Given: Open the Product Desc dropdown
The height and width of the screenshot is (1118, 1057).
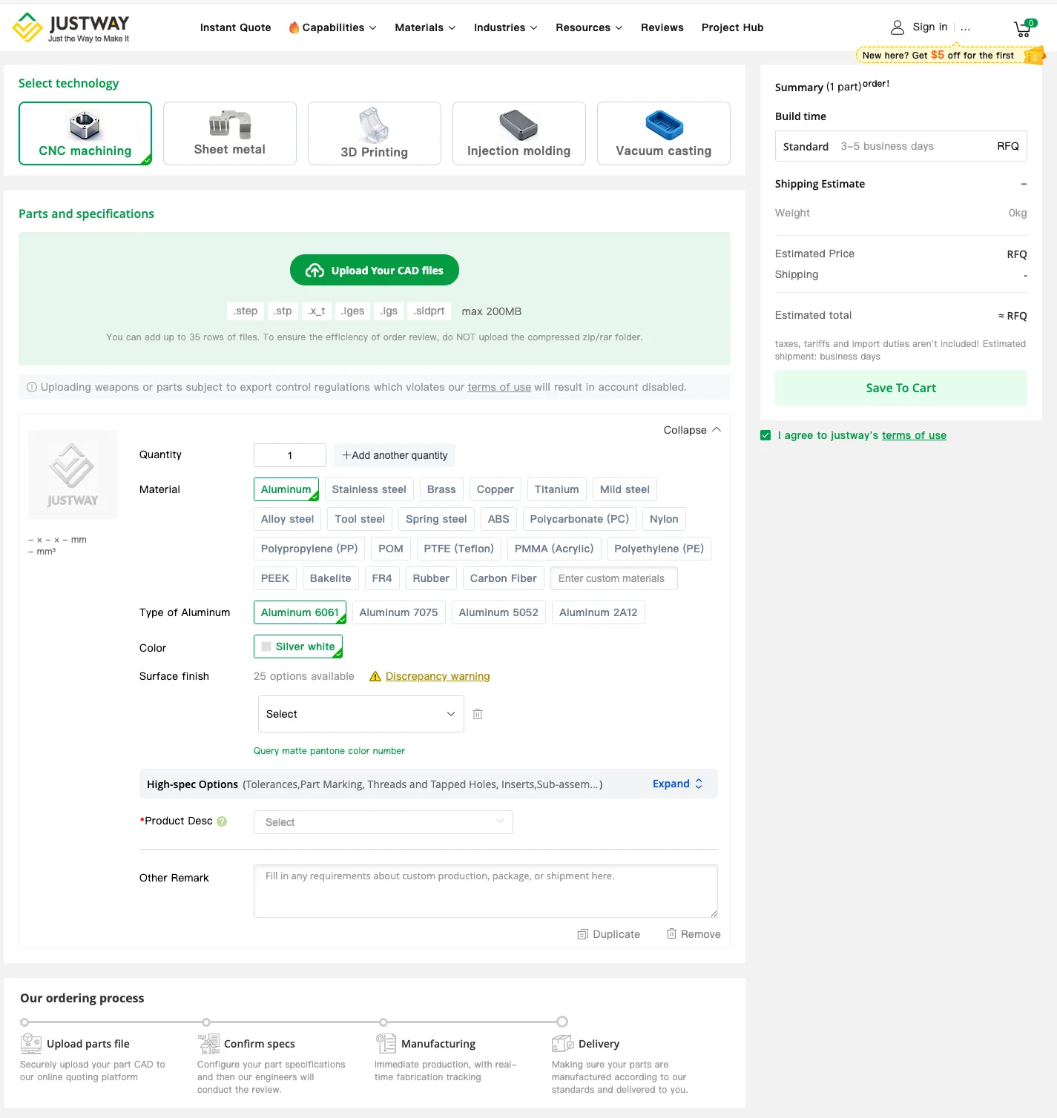Looking at the screenshot, I should click(383, 822).
